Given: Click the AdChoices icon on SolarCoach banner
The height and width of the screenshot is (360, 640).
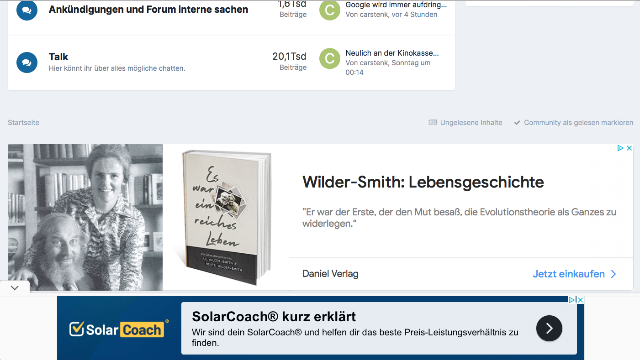Looking at the screenshot, I should click(571, 300).
